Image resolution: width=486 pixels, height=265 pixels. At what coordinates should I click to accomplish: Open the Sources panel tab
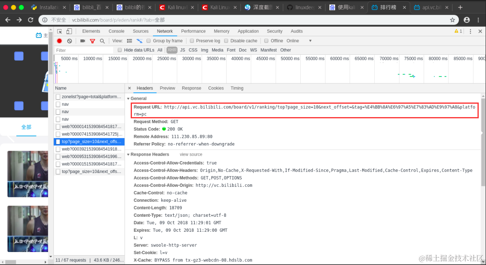click(x=140, y=31)
